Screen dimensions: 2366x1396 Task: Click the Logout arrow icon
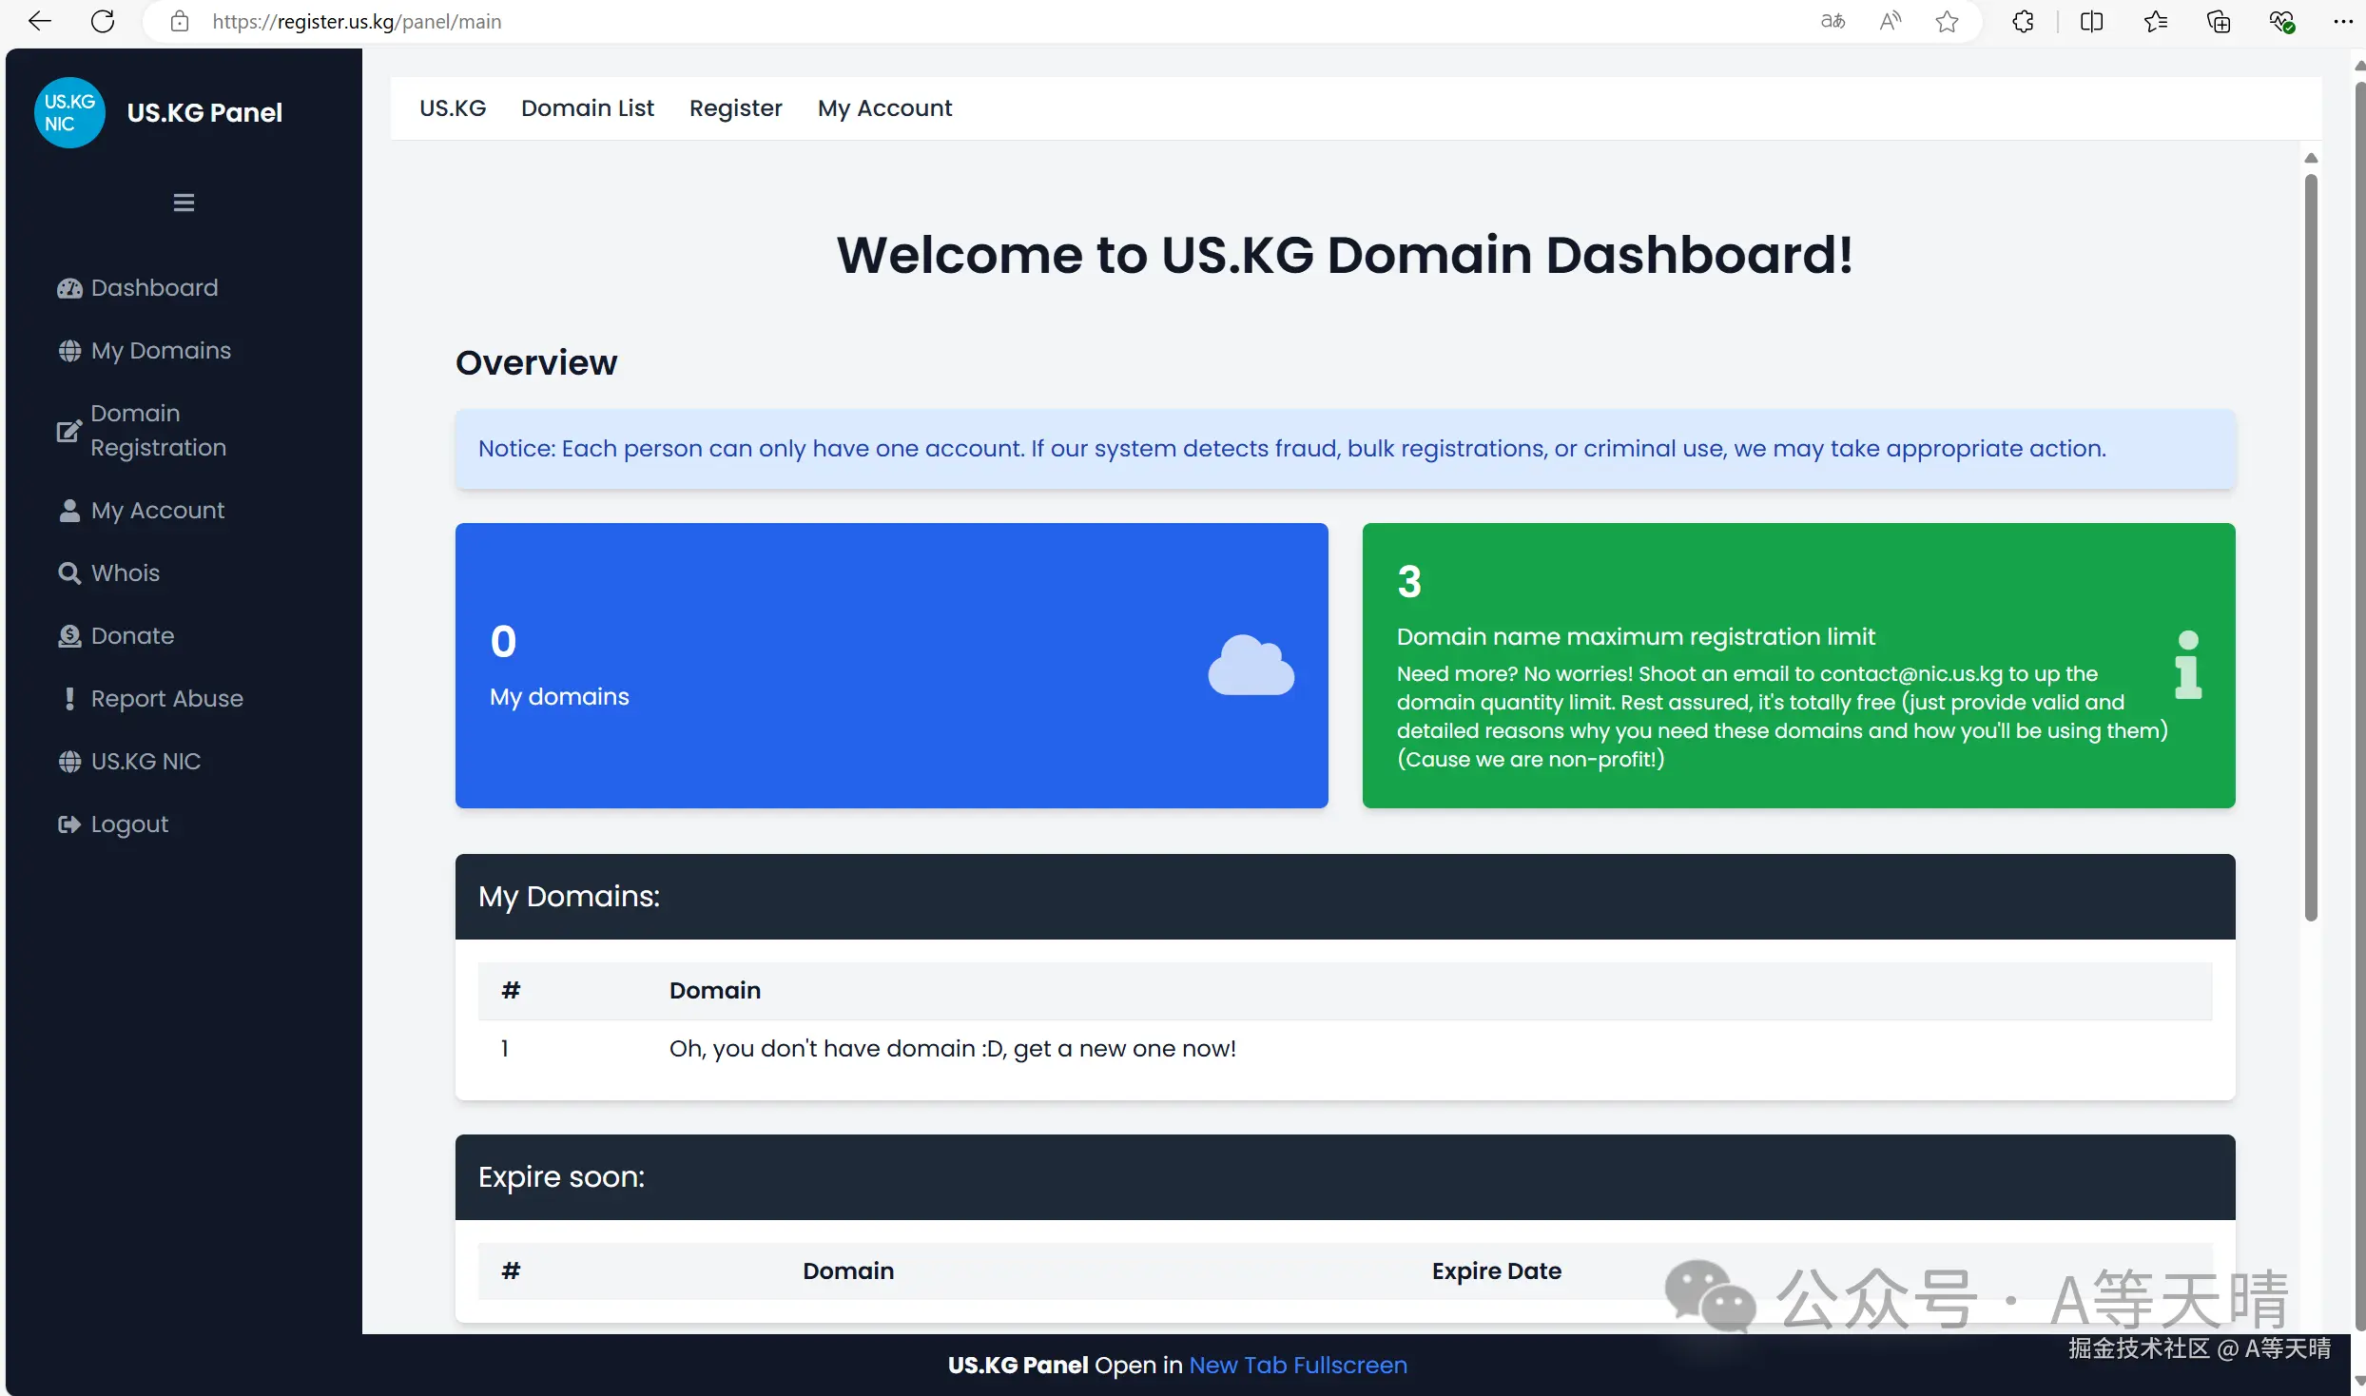pos(69,824)
